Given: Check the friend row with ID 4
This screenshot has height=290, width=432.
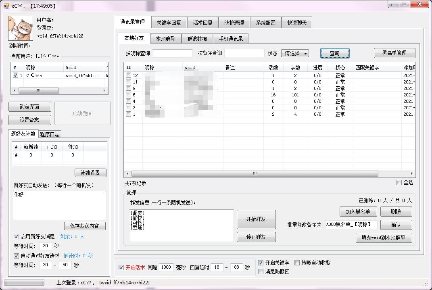Looking at the screenshot, I should coord(128,101).
